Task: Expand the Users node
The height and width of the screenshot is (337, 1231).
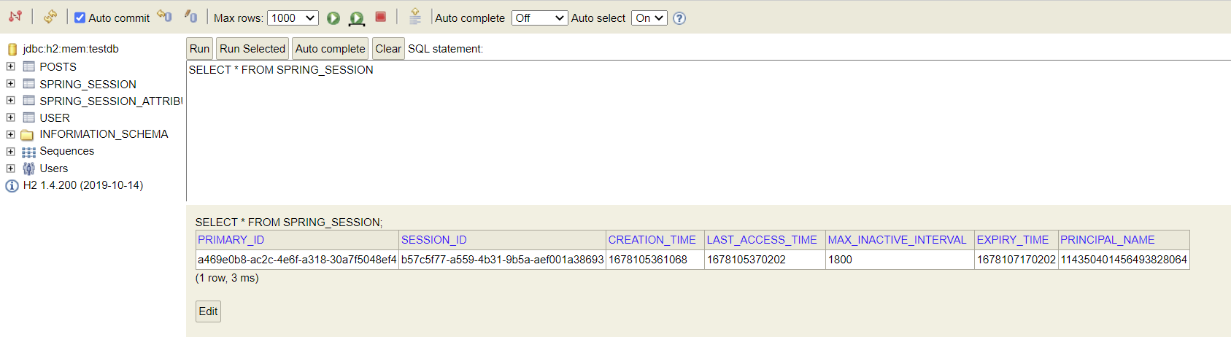Action: (10, 168)
